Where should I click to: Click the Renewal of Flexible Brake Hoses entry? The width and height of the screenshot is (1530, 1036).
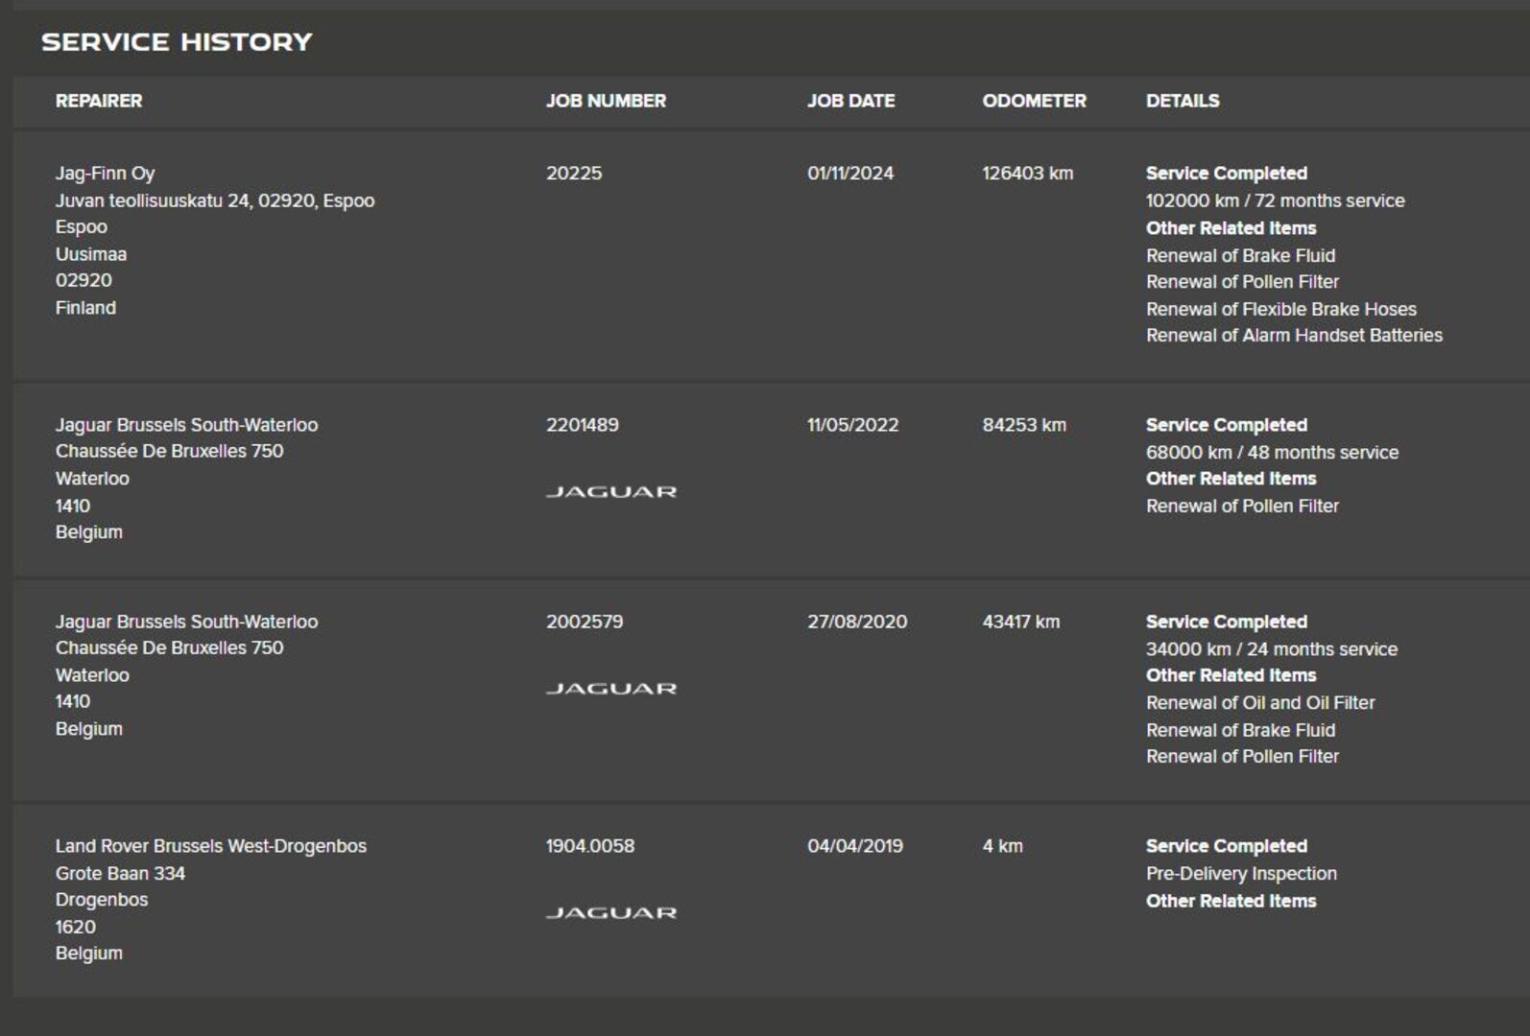click(1280, 309)
